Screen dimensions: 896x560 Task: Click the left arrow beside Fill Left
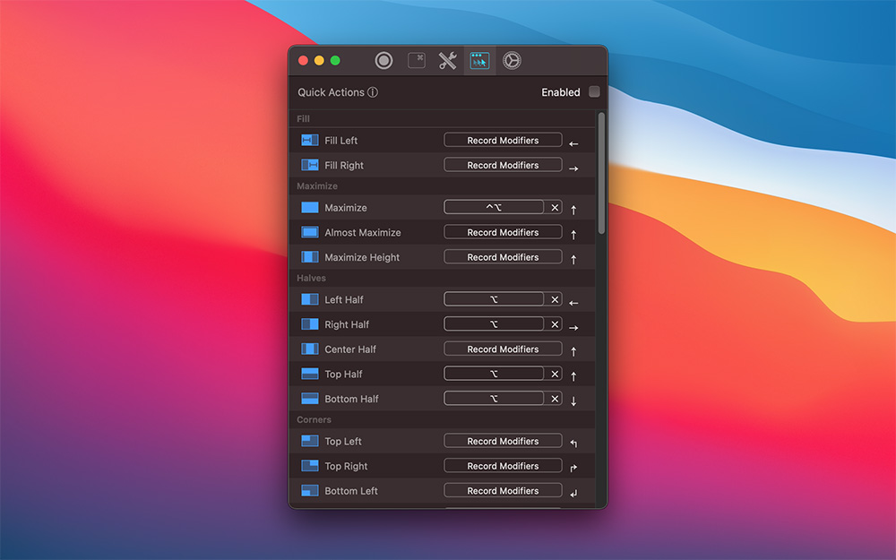(x=573, y=144)
